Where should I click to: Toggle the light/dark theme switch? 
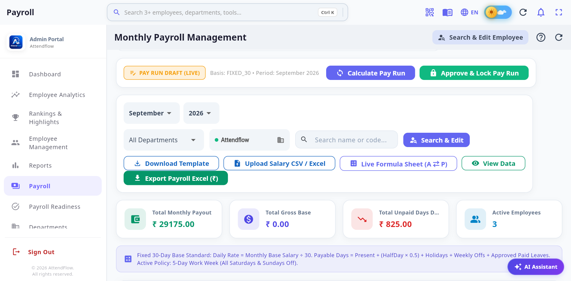click(x=498, y=12)
